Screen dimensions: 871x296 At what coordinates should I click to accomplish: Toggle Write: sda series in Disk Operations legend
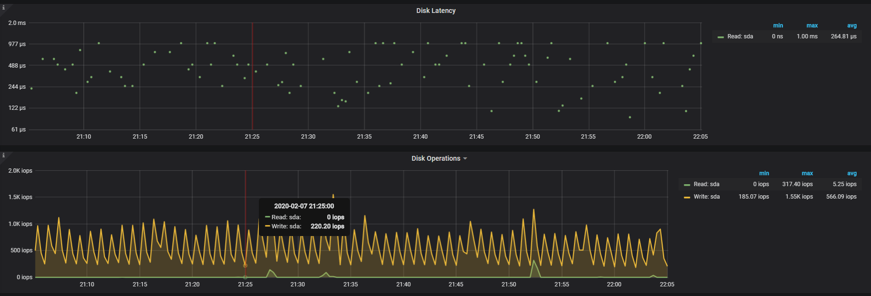pyautogui.click(x=706, y=197)
